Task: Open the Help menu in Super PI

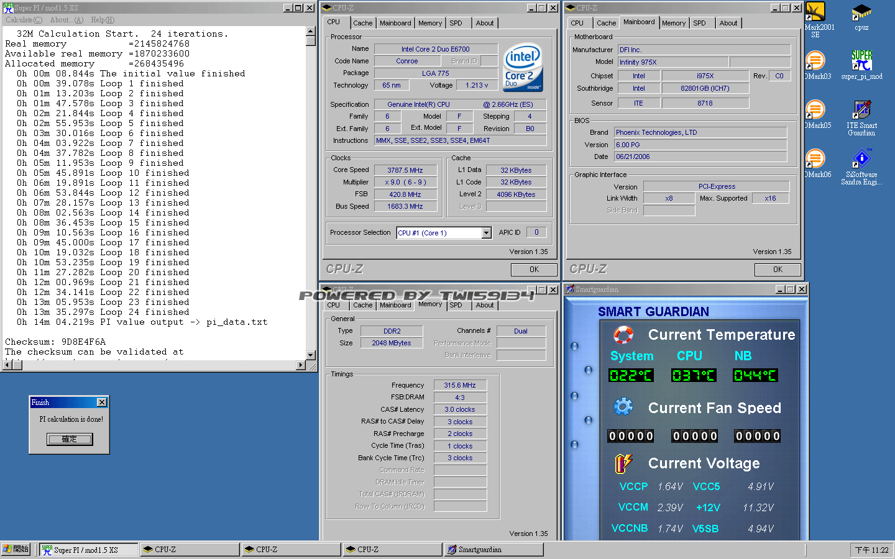Action: pyautogui.click(x=103, y=20)
